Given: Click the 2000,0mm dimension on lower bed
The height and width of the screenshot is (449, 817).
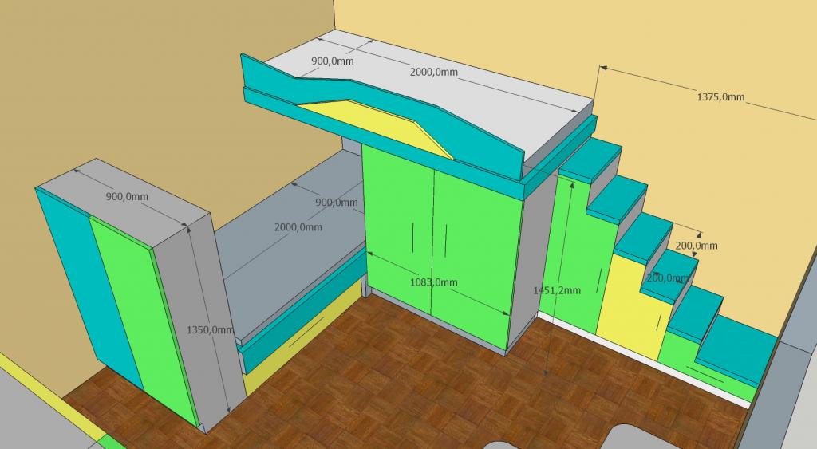Looking at the screenshot, I should point(298,227).
